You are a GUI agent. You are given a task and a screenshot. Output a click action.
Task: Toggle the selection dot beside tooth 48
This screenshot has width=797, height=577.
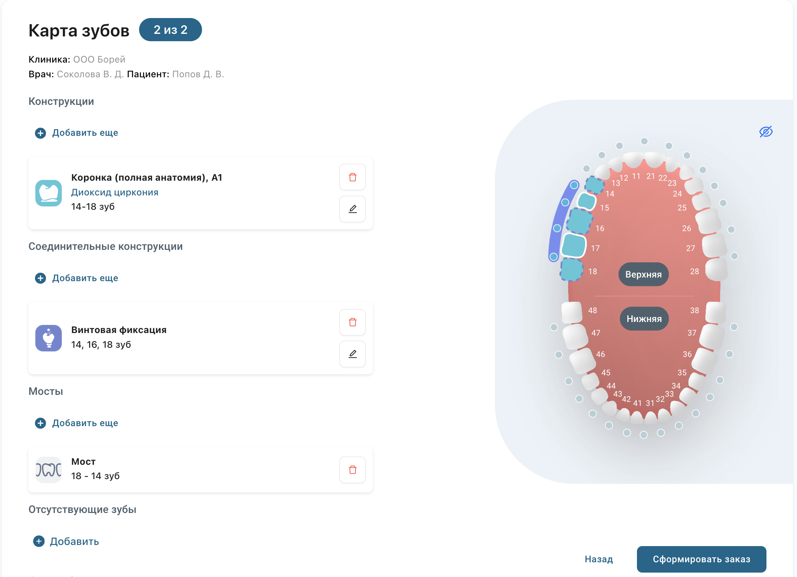(554, 327)
